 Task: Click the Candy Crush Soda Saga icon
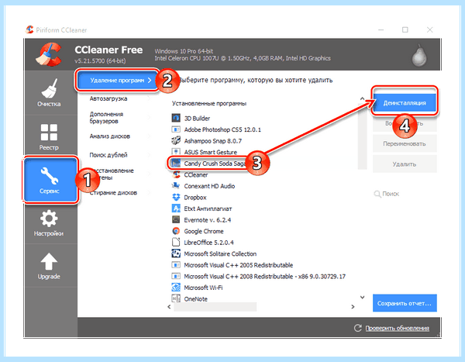[x=176, y=163]
